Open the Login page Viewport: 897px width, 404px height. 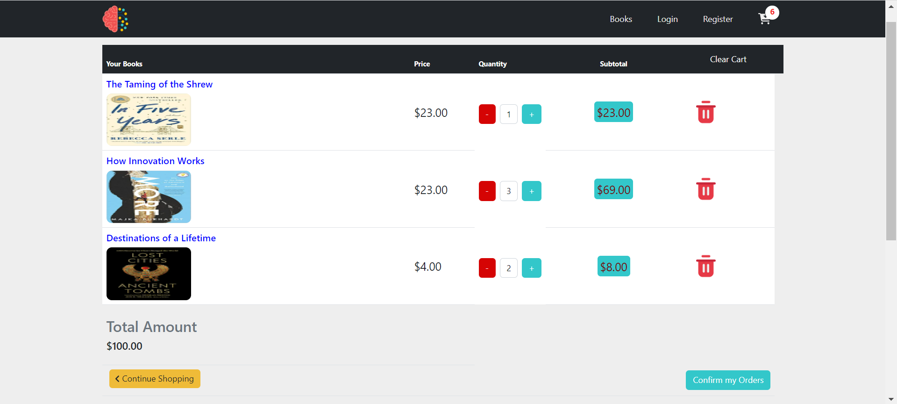pyautogui.click(x=667, y=19)
